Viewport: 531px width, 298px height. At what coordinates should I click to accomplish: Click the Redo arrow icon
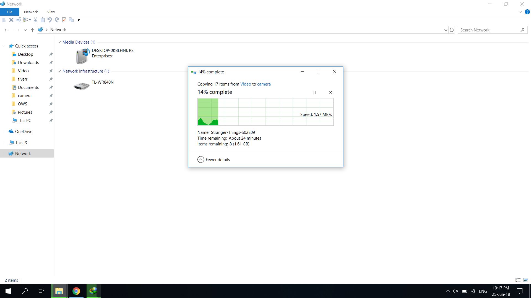(x=57, y=20)
